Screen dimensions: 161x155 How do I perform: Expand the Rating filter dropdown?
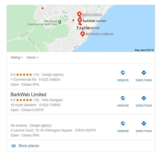[x=17, y=58]
